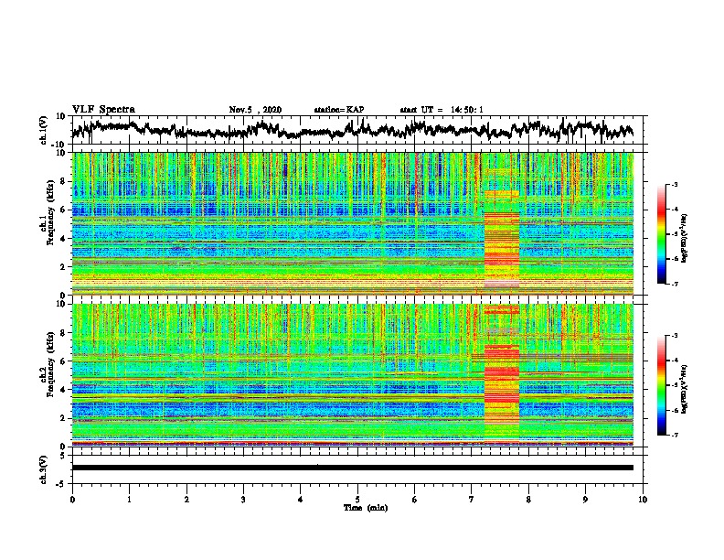The height and width of the screenshot is (560, 724).
Task: Click the ch.2 color scale bar
Action: (x=661, y=385)
